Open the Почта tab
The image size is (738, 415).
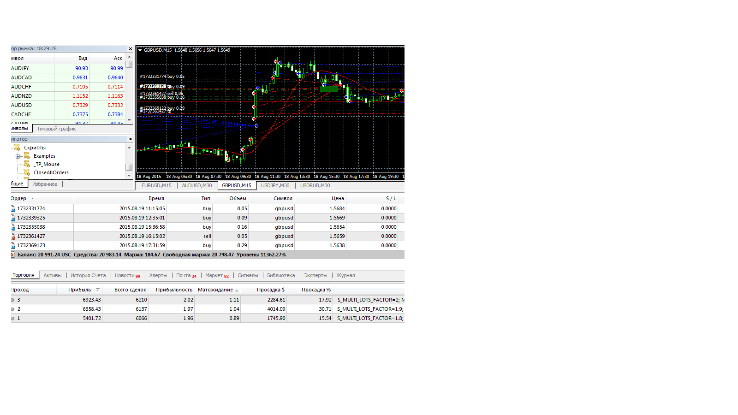186,275
